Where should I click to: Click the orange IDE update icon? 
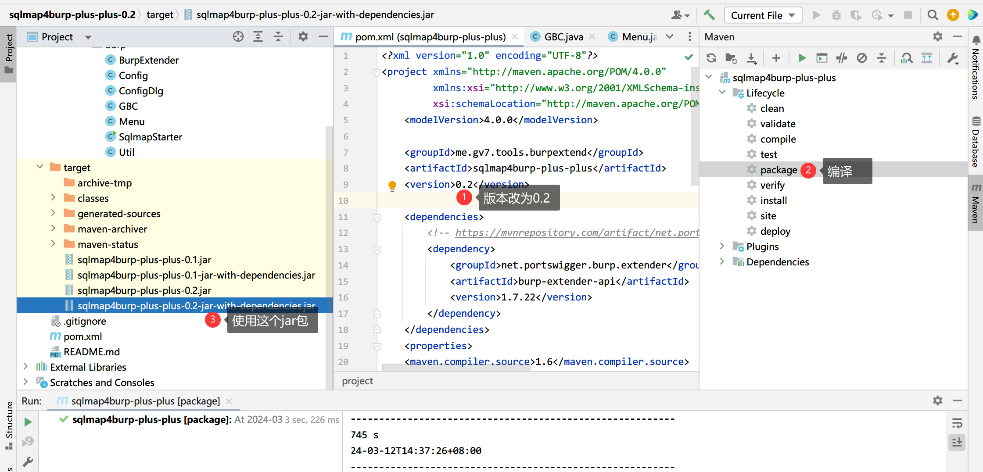[x=953, y=15]
